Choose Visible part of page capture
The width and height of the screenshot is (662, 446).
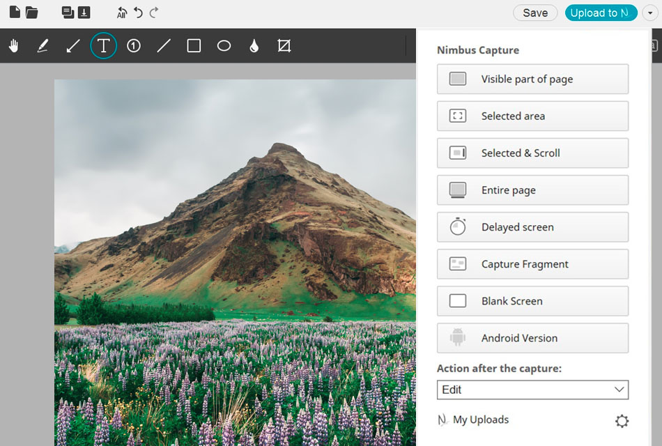click(x=532, y=79)
